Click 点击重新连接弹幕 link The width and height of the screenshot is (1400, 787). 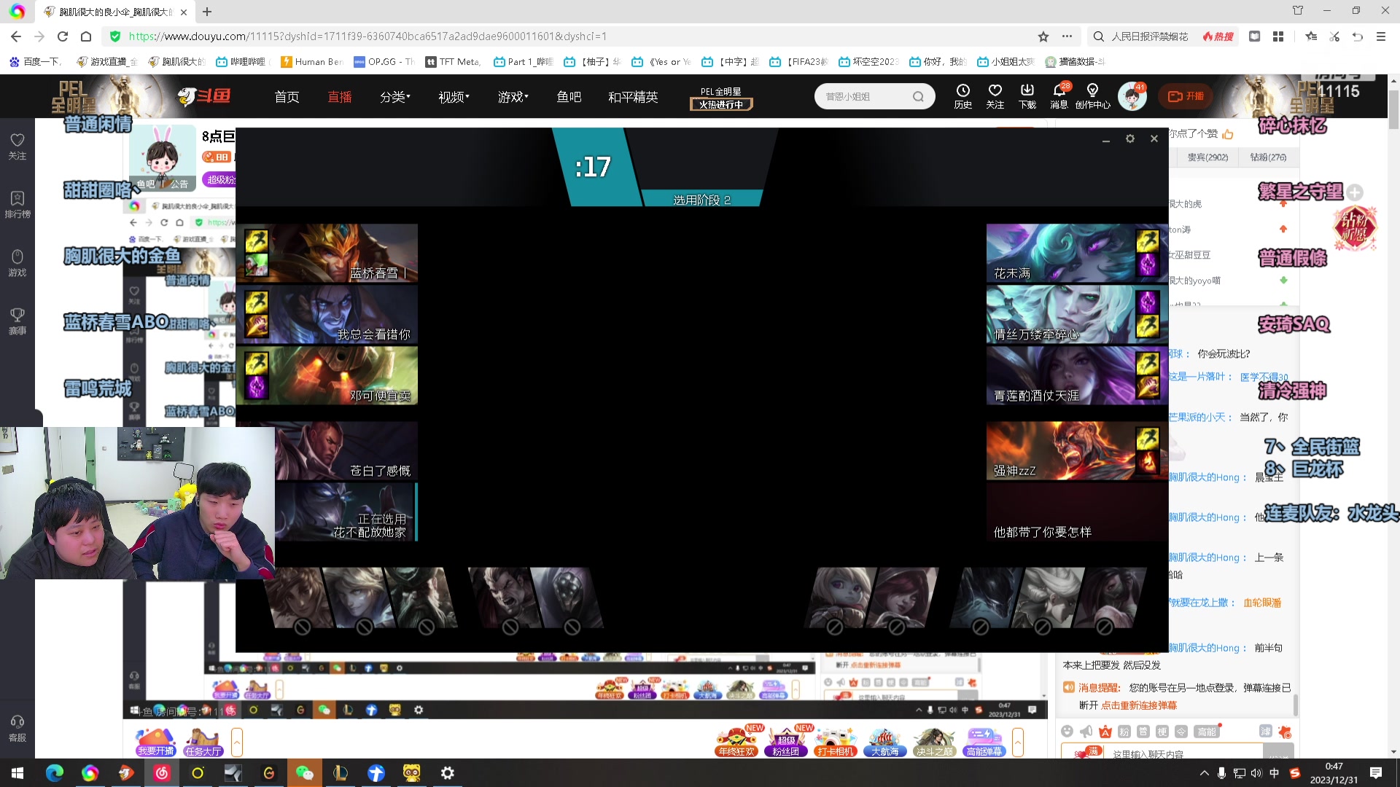pos(1139,705)
